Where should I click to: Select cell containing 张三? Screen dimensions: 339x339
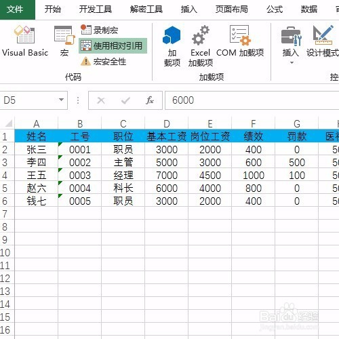37,149
